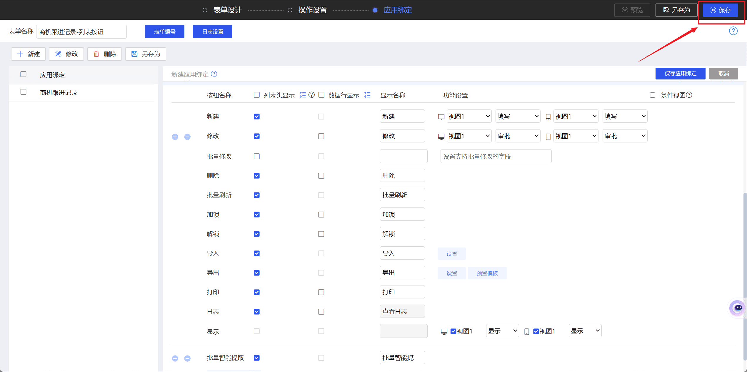747x372 pixels.
Task: Click the minus icon beside 批量智能提取
Action: tap(187, 358)
